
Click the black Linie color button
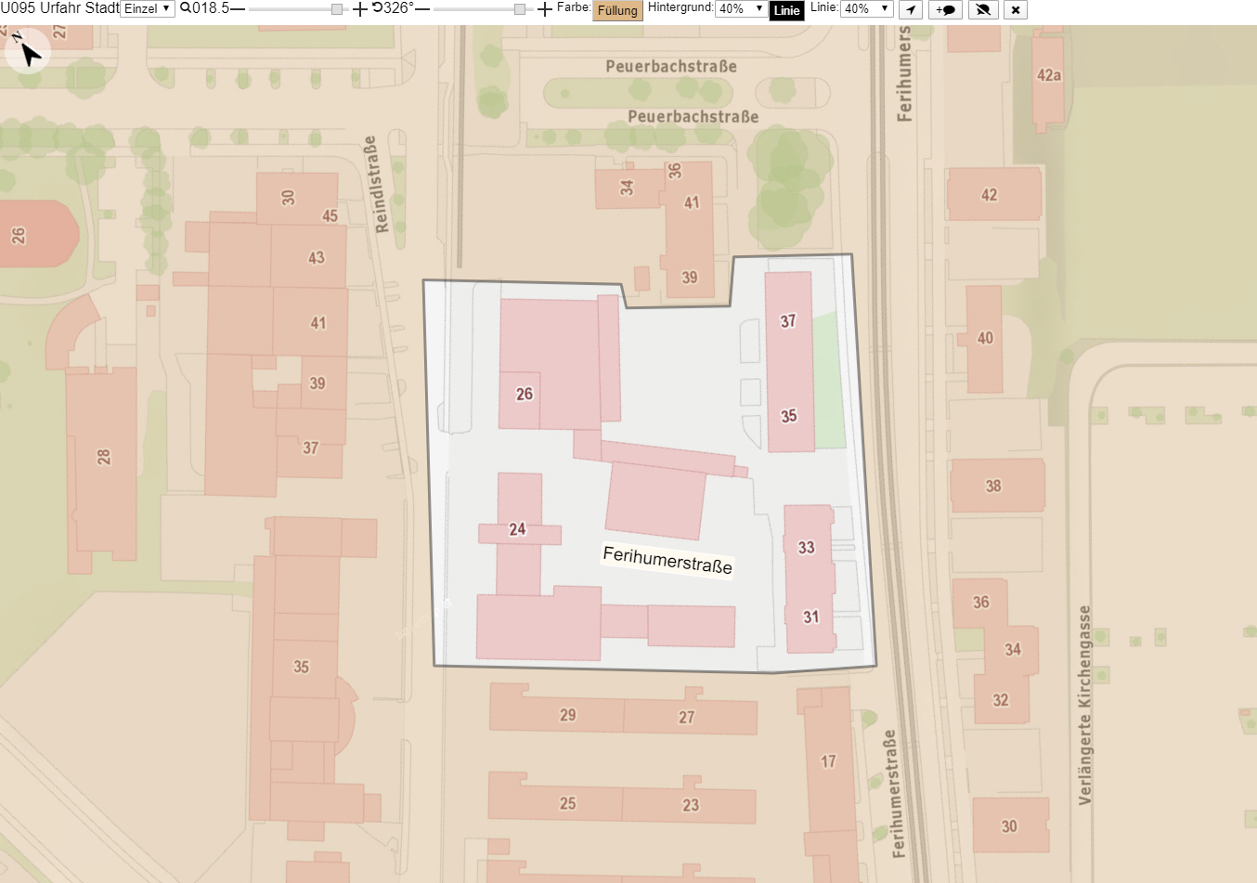tap(787, 10)
